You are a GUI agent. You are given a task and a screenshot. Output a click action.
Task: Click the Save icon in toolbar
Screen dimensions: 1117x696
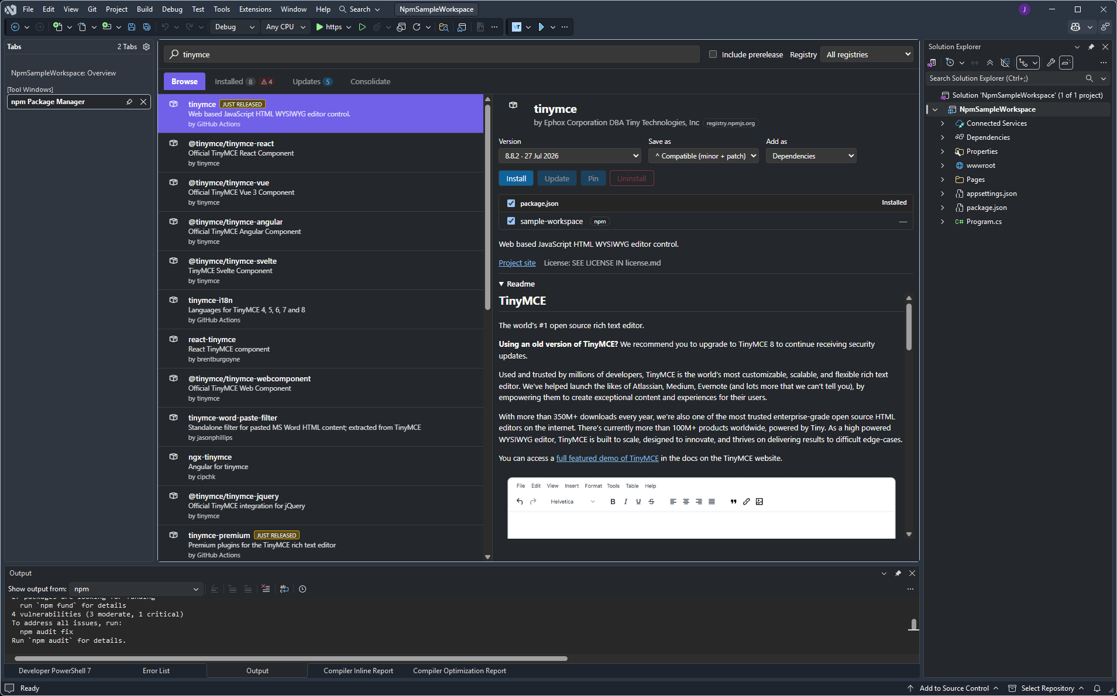[x=132, y=27]
